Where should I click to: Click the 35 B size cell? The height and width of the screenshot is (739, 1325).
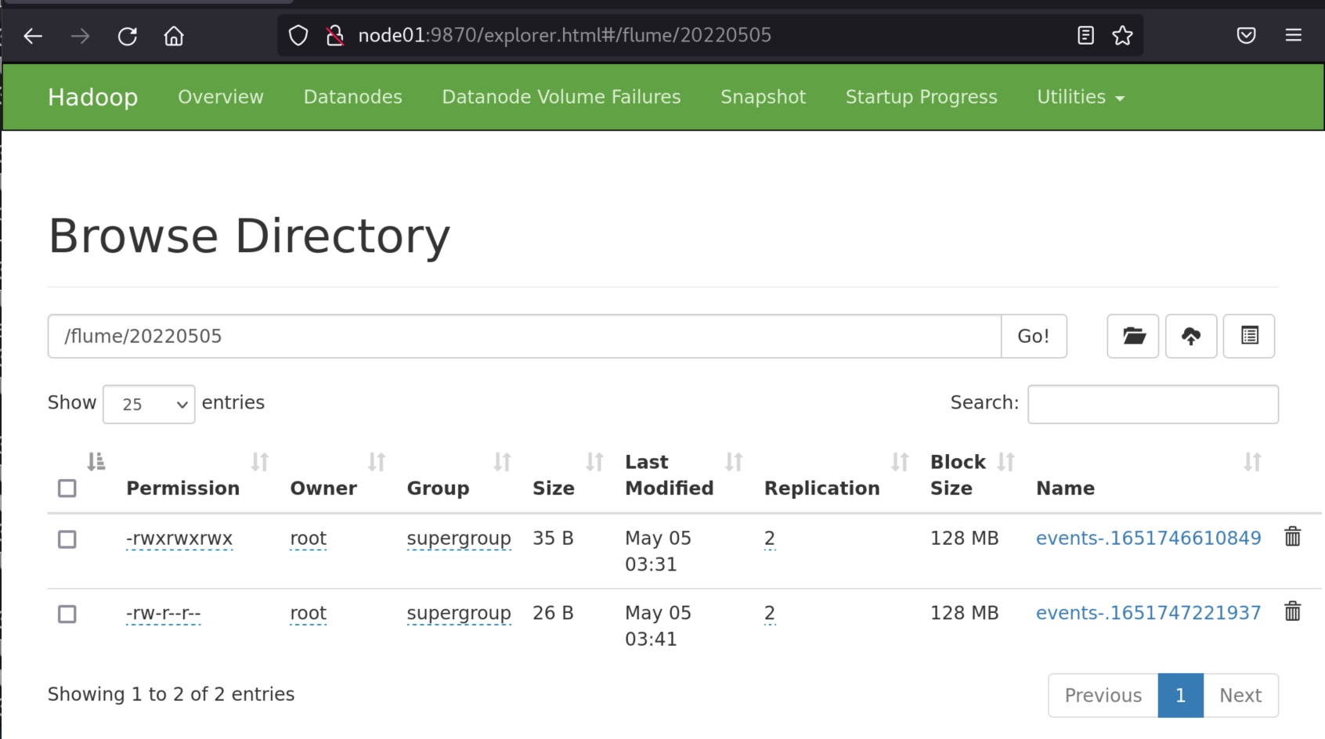[553, 539]
